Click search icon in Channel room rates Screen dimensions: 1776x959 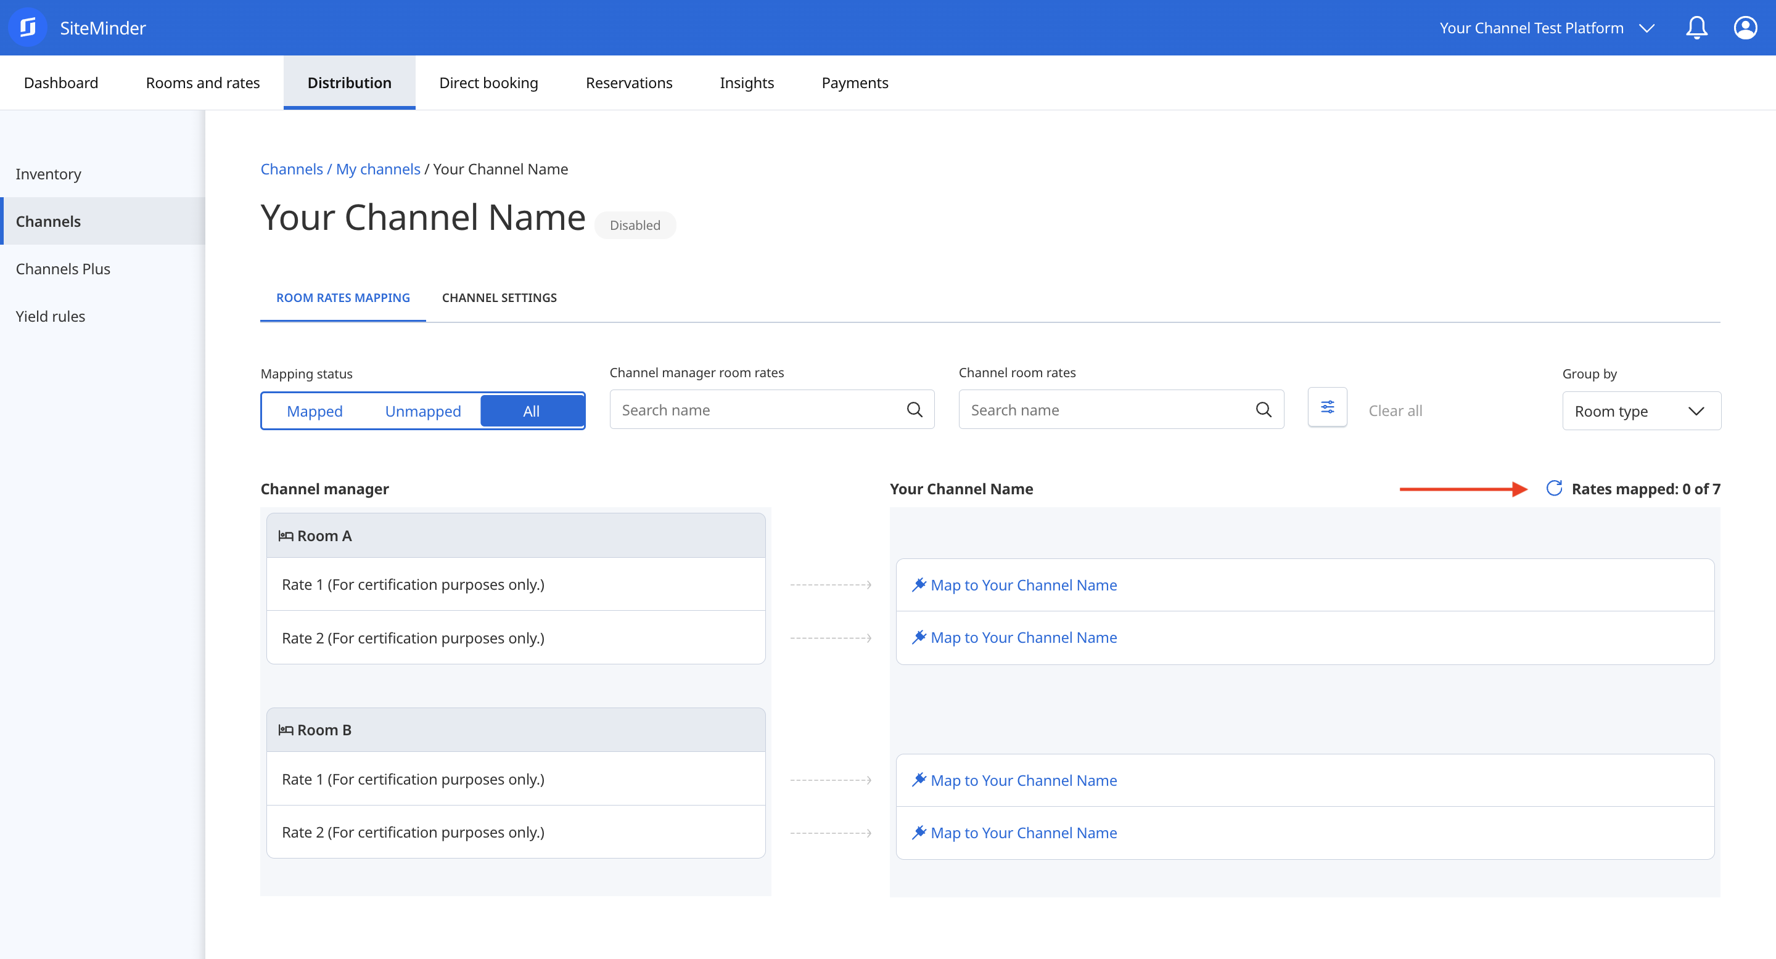click(x=1263, y=410)
